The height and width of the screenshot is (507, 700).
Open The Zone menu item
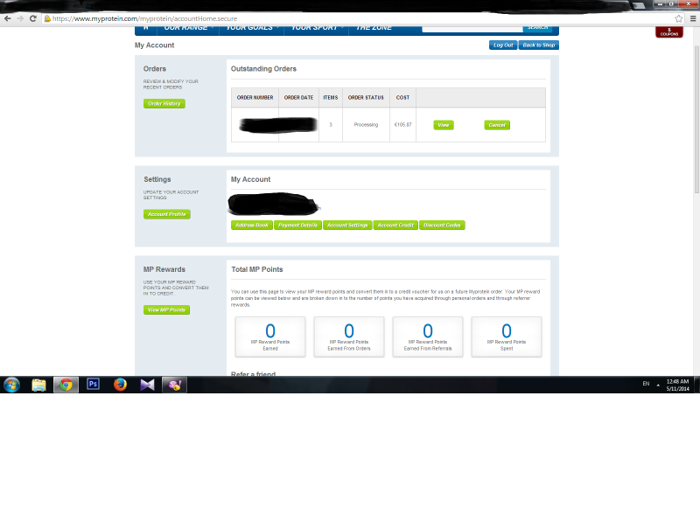[373, 28]
